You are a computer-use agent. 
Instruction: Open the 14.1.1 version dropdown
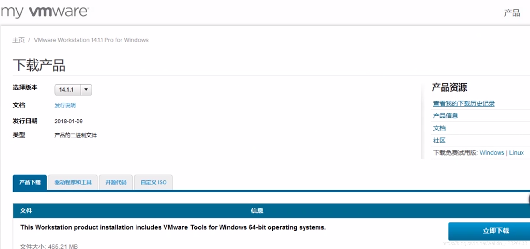tap(73, 90)
